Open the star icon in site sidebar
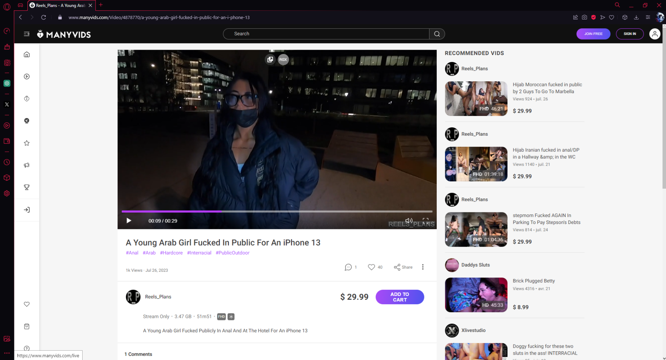The image size is (666, 360). click(27, 143)
